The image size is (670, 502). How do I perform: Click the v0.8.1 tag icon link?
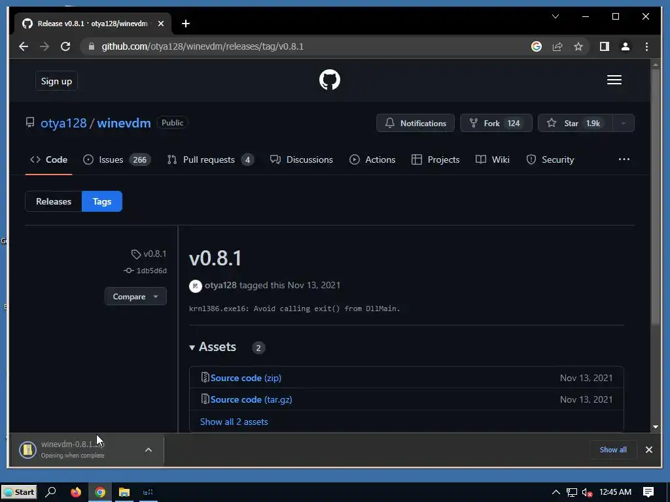[x=149, y=254]
